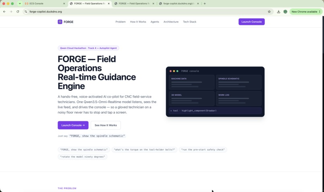Viewport: 324px width, 192px height.
Task: Go back with browser back arrow
Action: pos(4,12)
